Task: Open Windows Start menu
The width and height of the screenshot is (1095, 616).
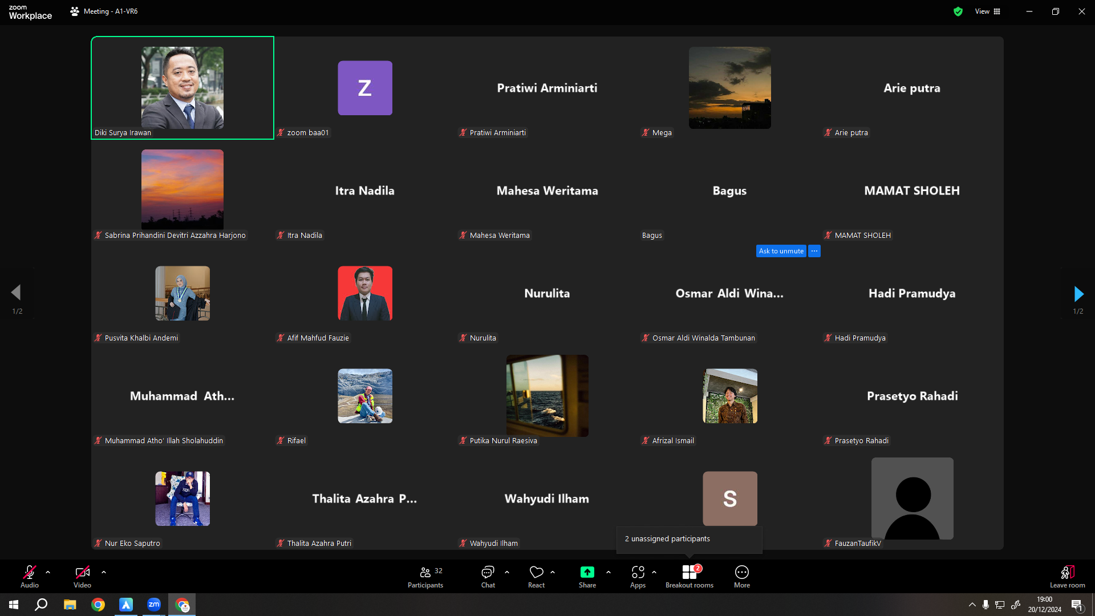Action: point(14,605)
